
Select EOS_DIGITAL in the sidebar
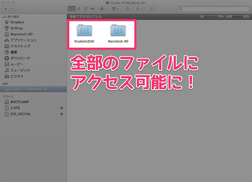[x=33, y=114]
